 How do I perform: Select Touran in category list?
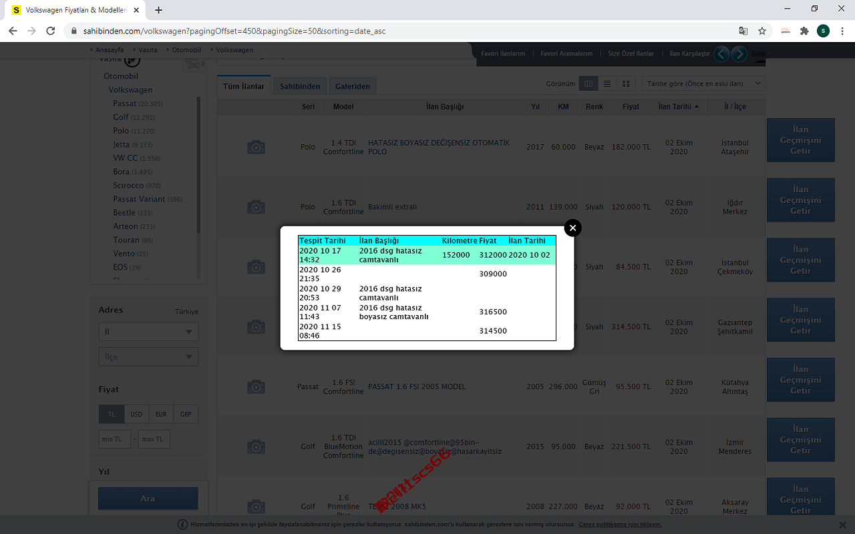(x=126, y=240)
